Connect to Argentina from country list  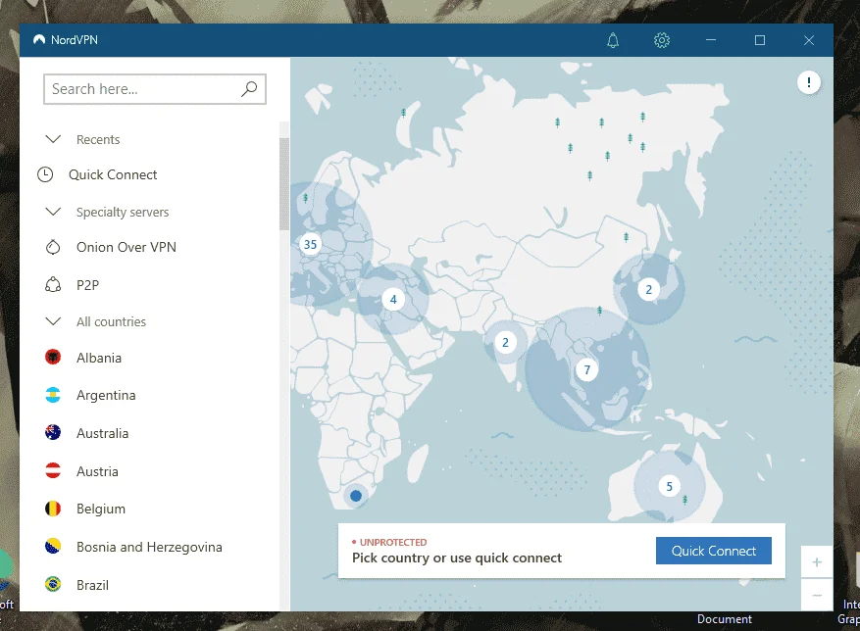pyautogui.click(x=106, y=395)
